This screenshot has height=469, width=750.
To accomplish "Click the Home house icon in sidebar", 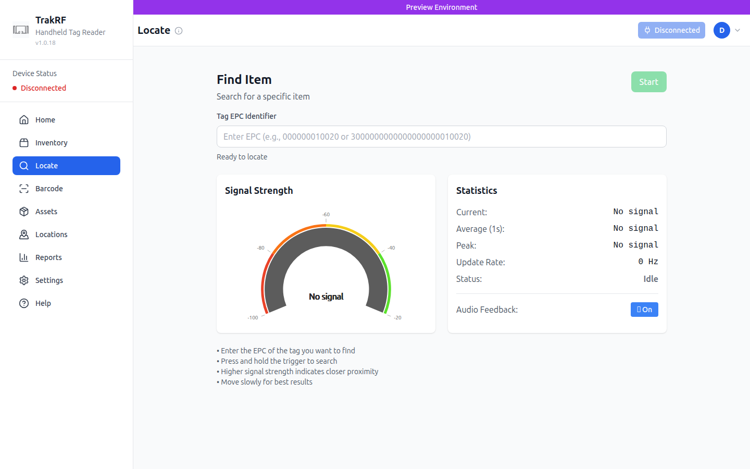I will coord(24,120).
